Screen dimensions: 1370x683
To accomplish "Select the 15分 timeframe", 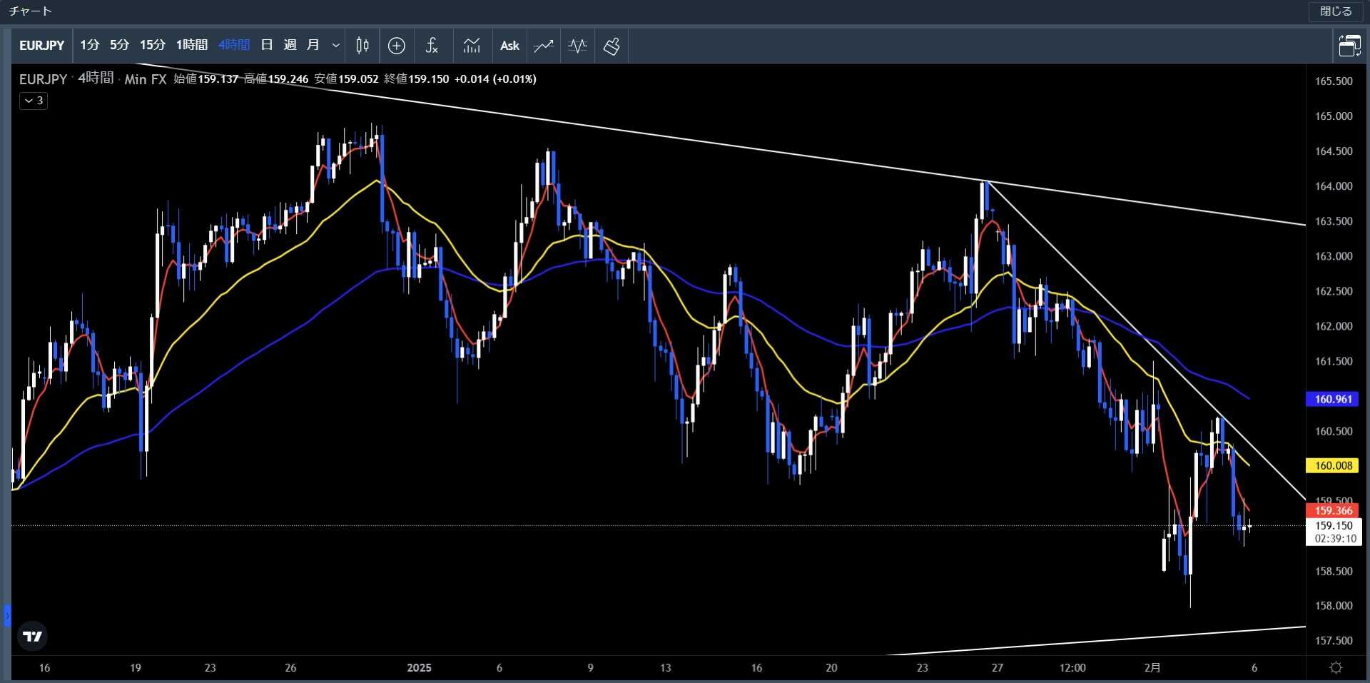I will (152, 45).
